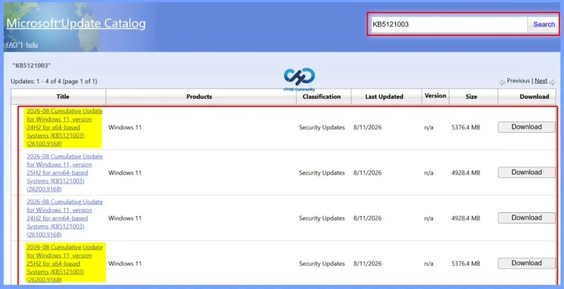Click 8/11/2026 date in 25H2 x64 row
The height and width of the screenshot is (289, 564).
pos(367,264)
